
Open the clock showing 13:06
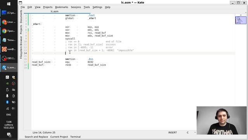click(x=9, y=125)
